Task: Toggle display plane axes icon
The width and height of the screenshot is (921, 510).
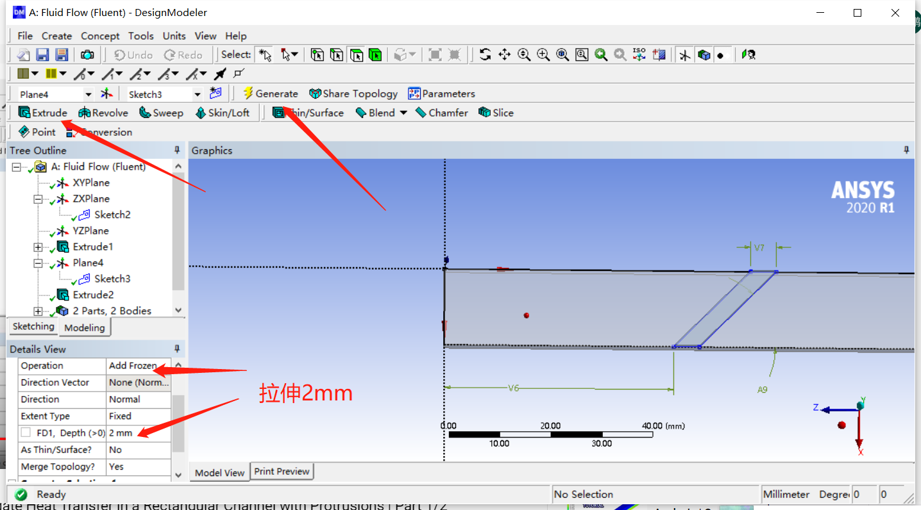Action: (685, 55)
